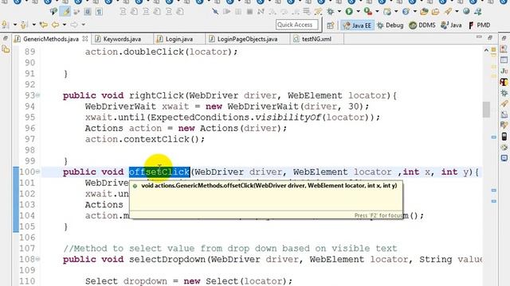Image resolution: width=510 pixels, height=286 pixels.
Task: Click the hover tooltip method signature text
Action: point(269,186)
